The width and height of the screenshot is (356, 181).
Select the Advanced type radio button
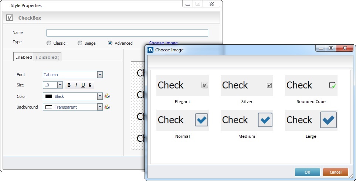(110, 43)
